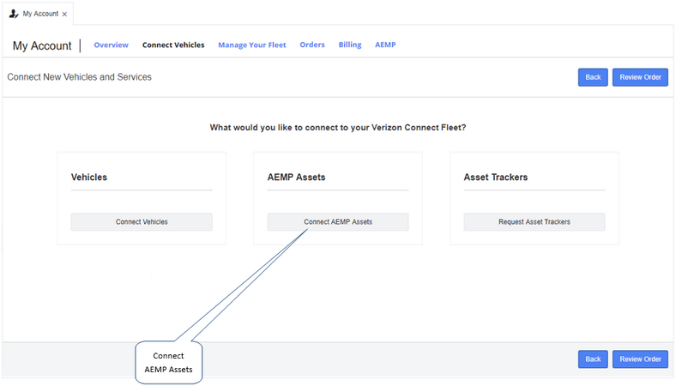The height and width of the screenshot is (386, 676).
Task: Close the My Account tab
Action: click(64, 15)
